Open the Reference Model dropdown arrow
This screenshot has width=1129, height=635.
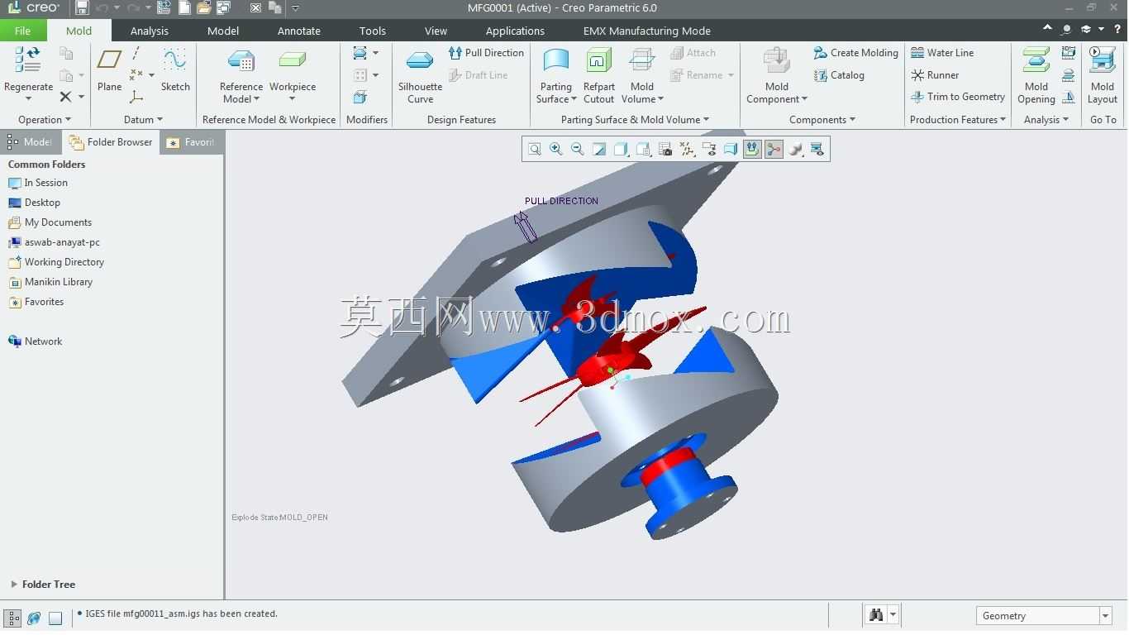point(256,99)
